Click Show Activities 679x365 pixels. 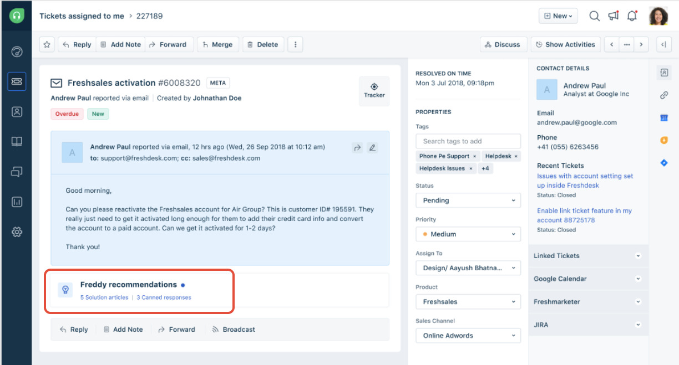565,44
